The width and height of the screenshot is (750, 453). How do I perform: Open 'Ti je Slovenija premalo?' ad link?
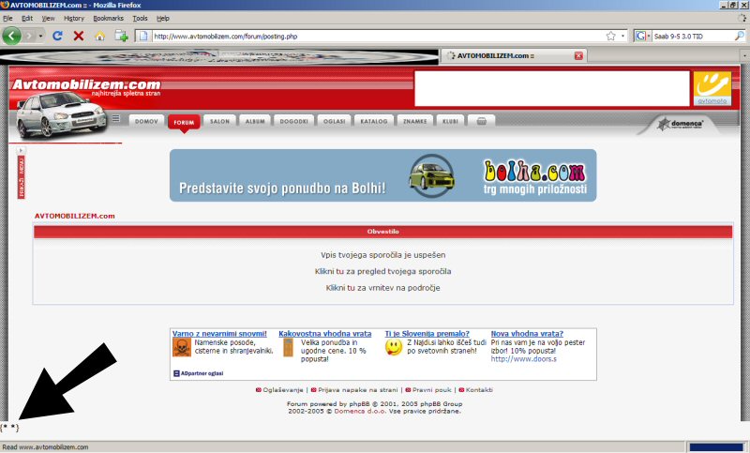click(x=427, y=333)
